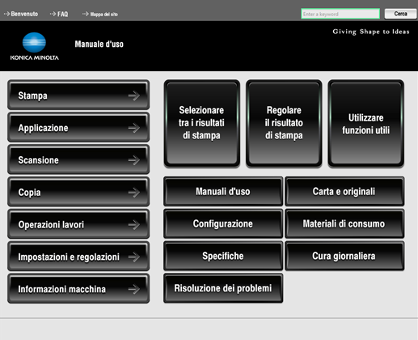The height and width of the screenshot is (340, 418).
Task: Open Risoluzione dei problemi page
Action: pos(223,288)
